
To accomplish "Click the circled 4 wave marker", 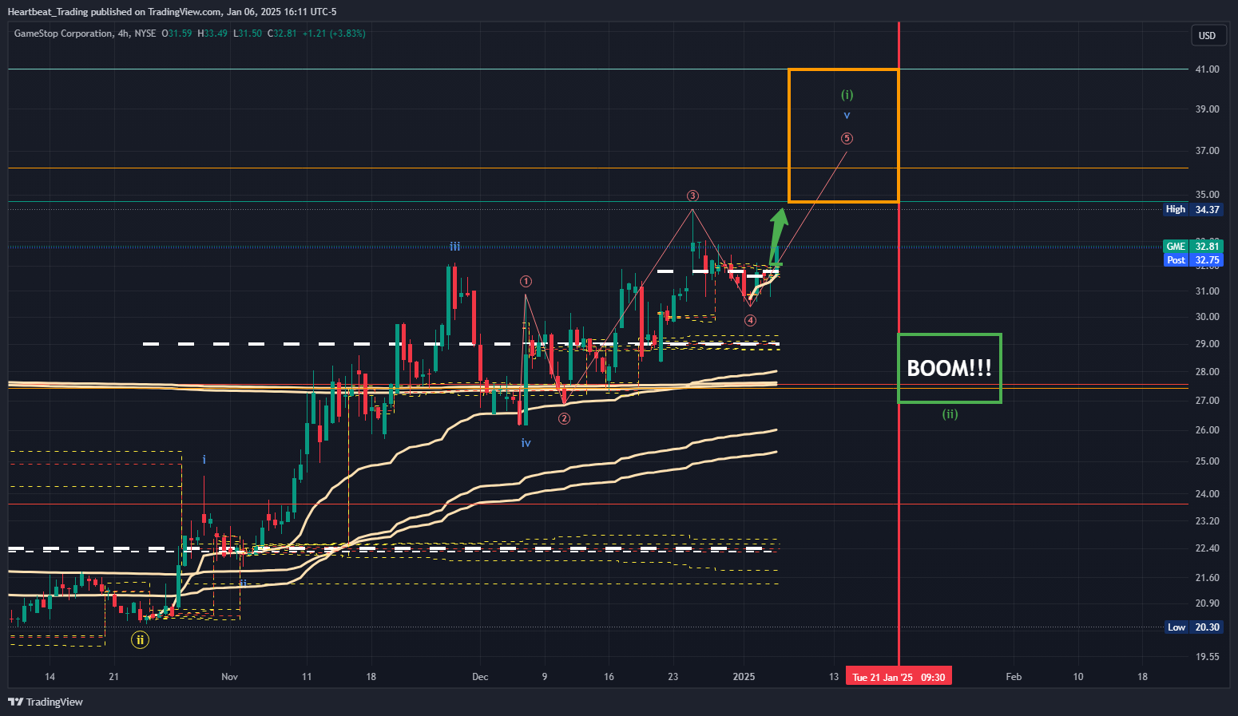I will [750, 320].
